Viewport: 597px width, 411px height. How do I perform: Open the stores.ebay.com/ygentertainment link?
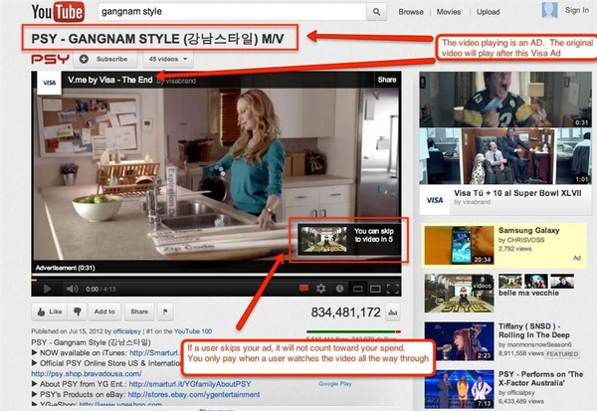194,394
